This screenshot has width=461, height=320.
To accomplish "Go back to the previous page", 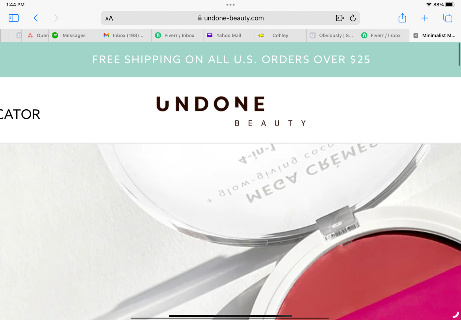I will coord(36,18).
